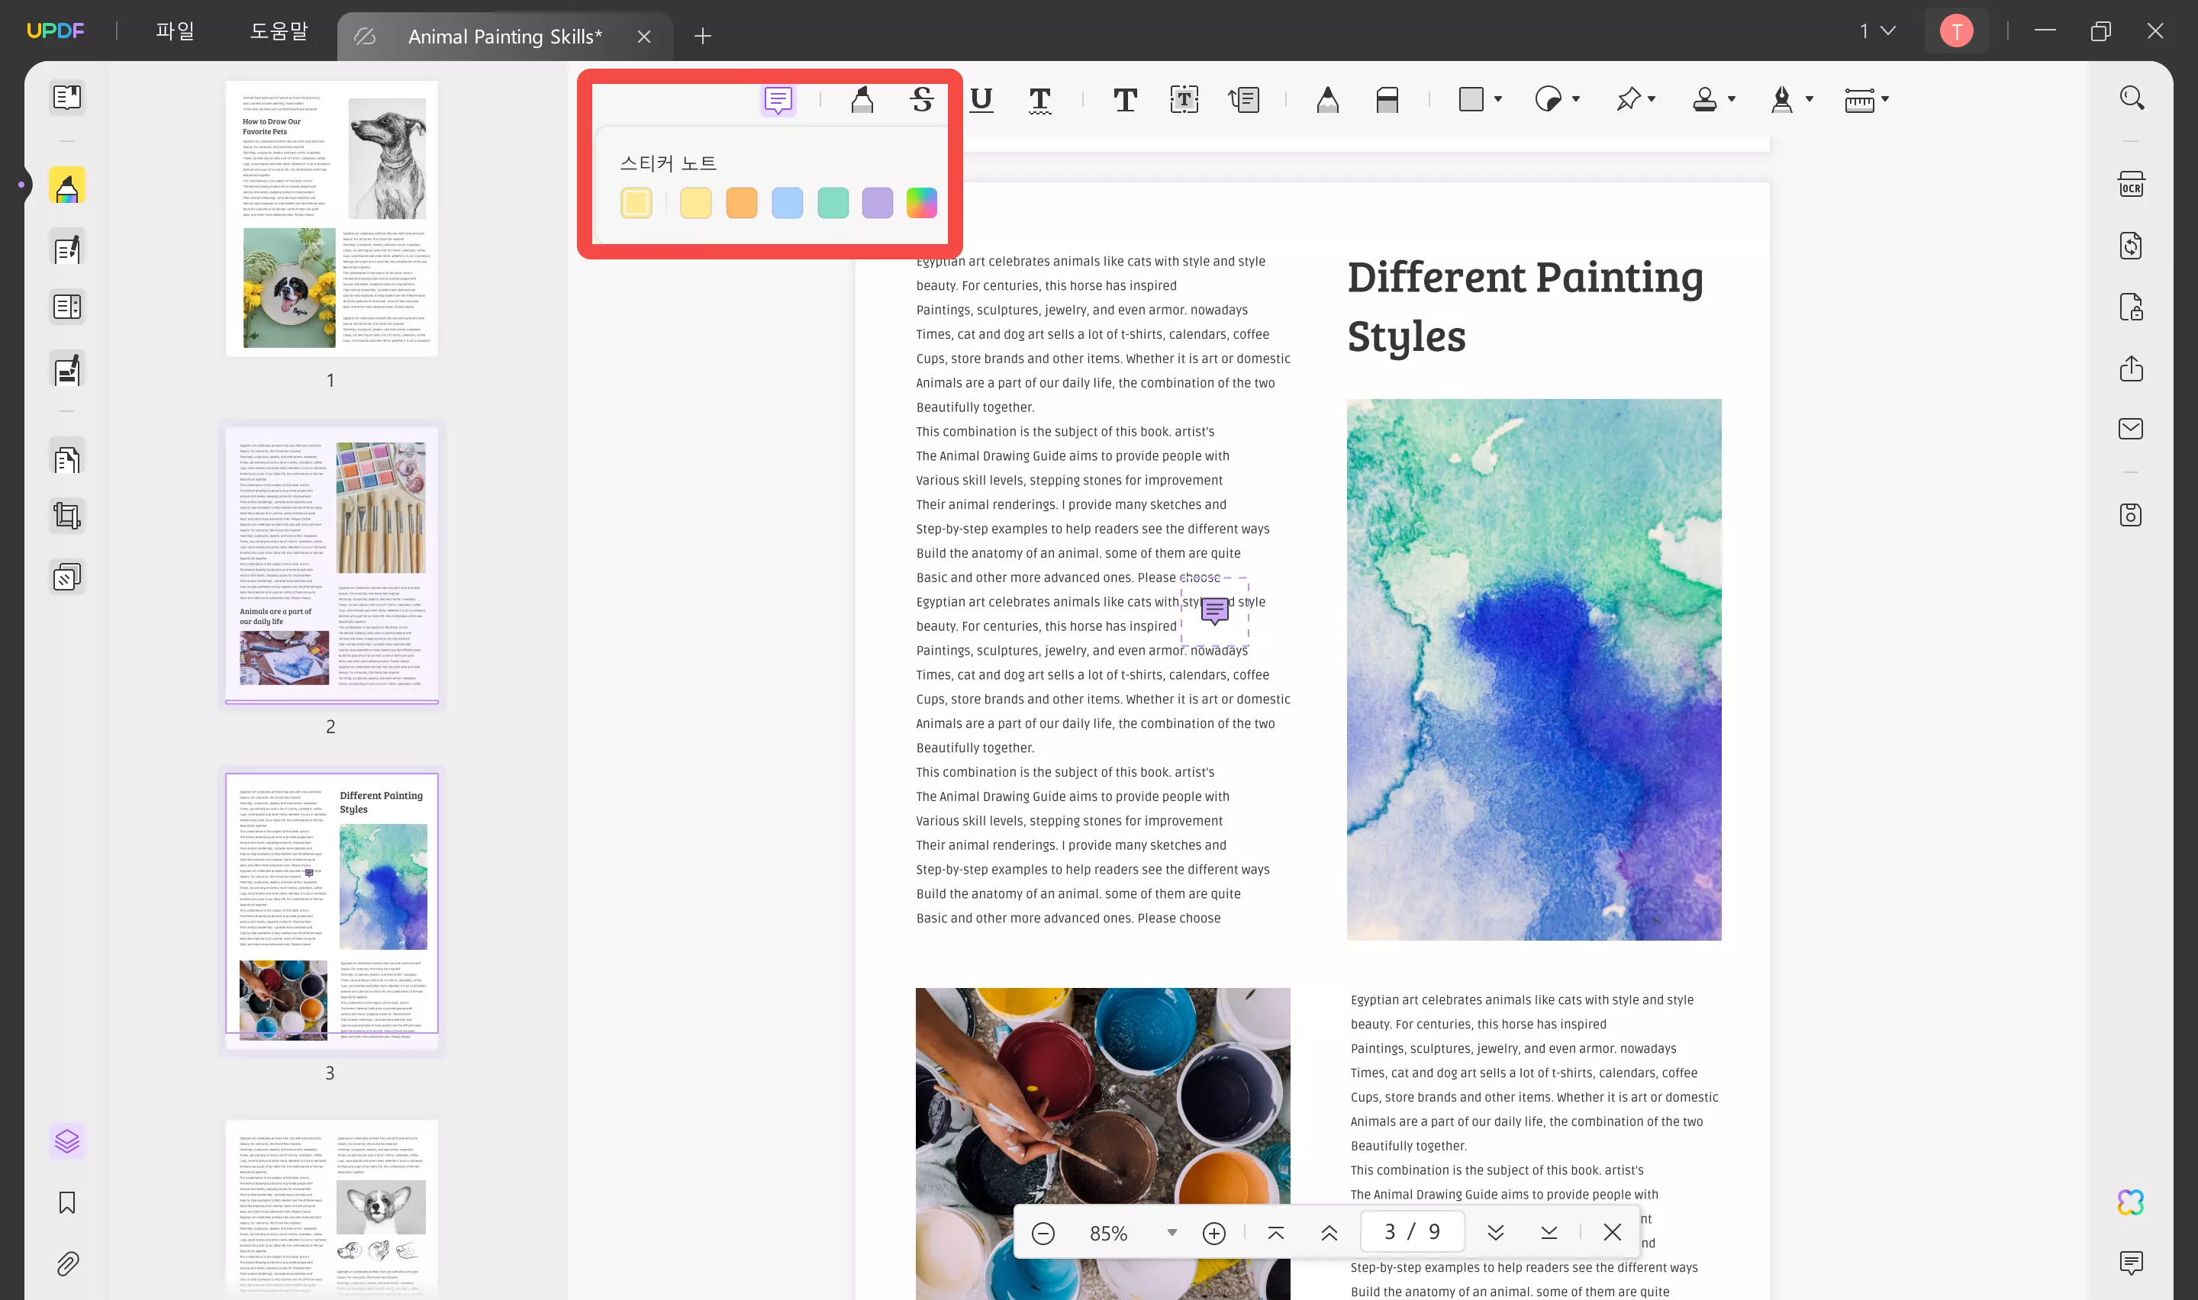Open custom rainbow color picker swatch
The width and height of the screenshot is (2198, 1300).
(922, 203)
